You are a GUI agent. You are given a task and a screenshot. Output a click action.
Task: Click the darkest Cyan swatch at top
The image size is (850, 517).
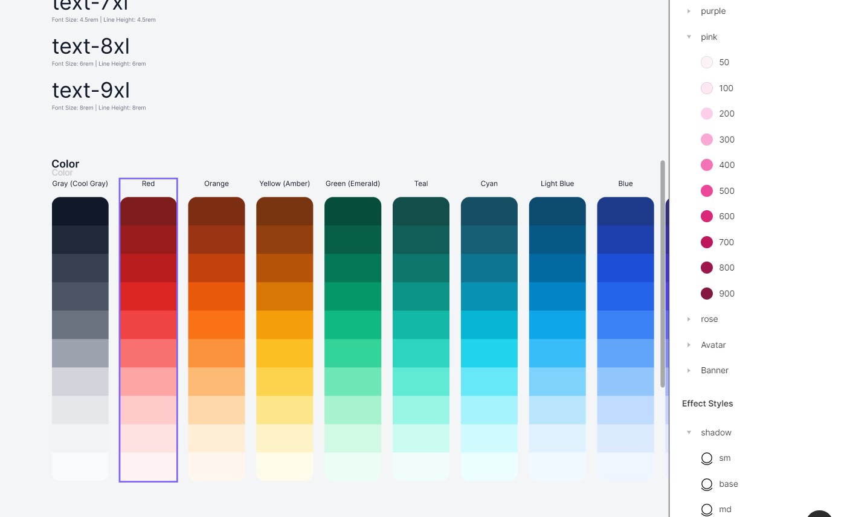coord(489,211)
